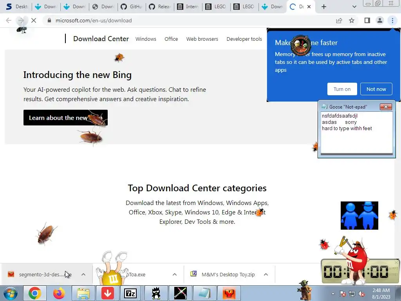Click the black penguin icon in taskbar
Image resolution: width=401 pixels, height=301 pixels.
[x=156, y=293]
